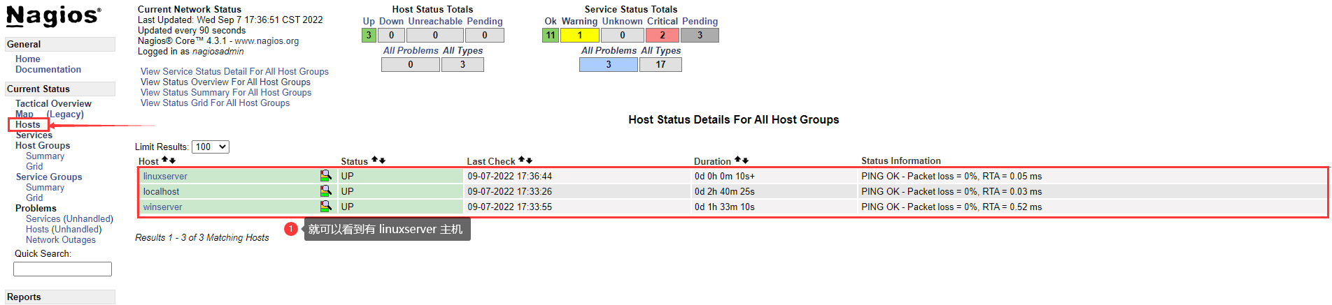Screen dimensions: 1332x305
Task: Click the host Down heading
Action: coord(391,21)
